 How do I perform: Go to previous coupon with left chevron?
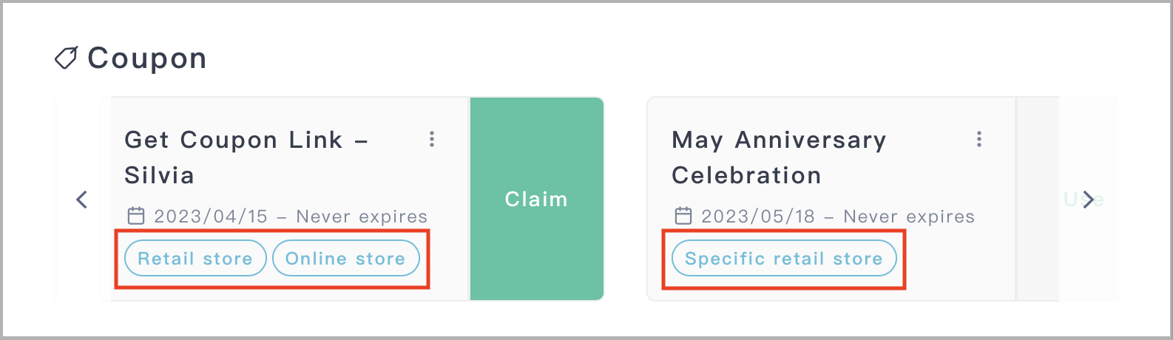pyautogui.click(x=82, y=200)
